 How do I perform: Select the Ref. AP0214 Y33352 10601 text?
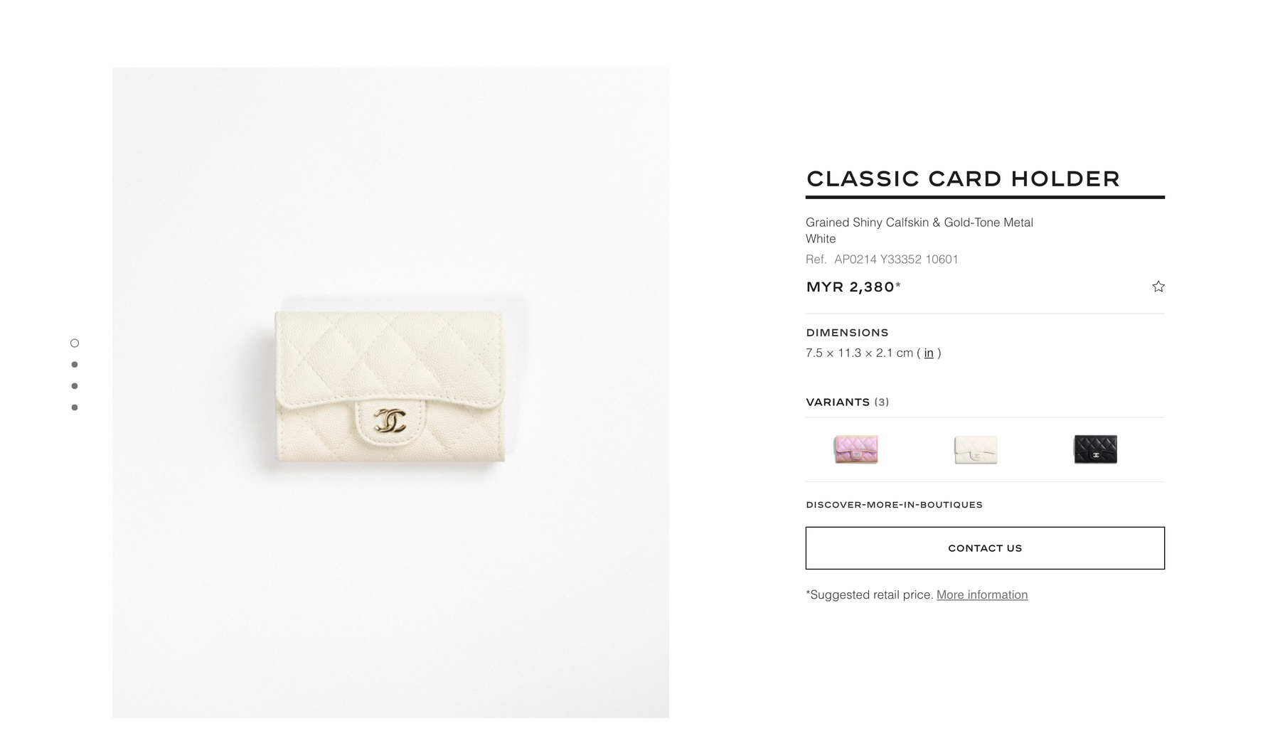tap(882, 260)
